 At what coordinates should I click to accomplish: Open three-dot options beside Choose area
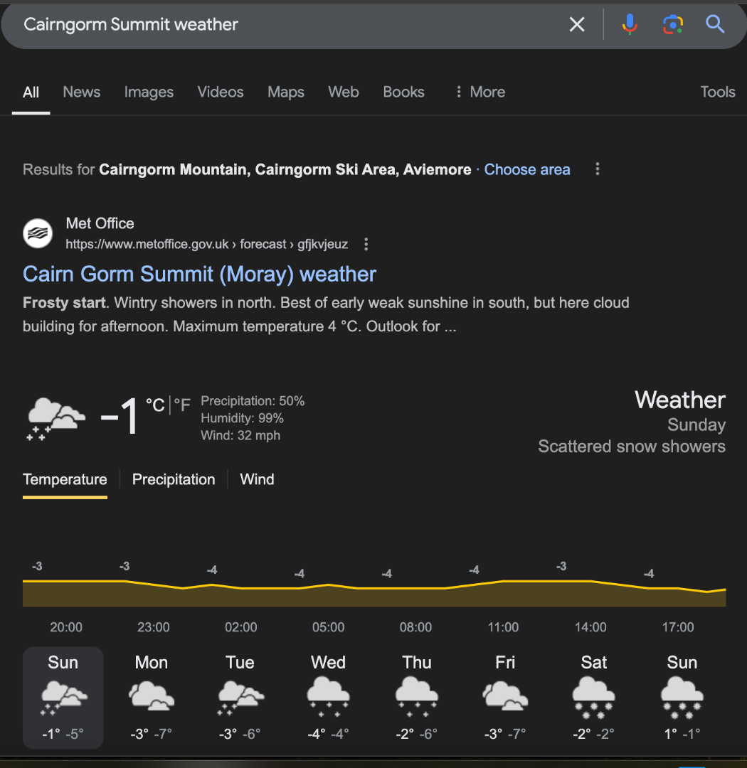[x=598, y=169]
